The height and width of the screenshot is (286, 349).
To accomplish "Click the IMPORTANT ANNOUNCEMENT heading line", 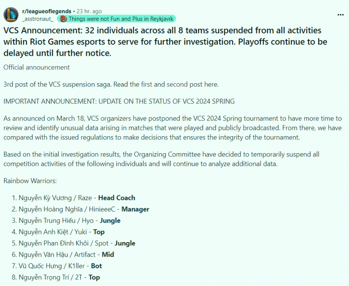I will click(119, 101).
